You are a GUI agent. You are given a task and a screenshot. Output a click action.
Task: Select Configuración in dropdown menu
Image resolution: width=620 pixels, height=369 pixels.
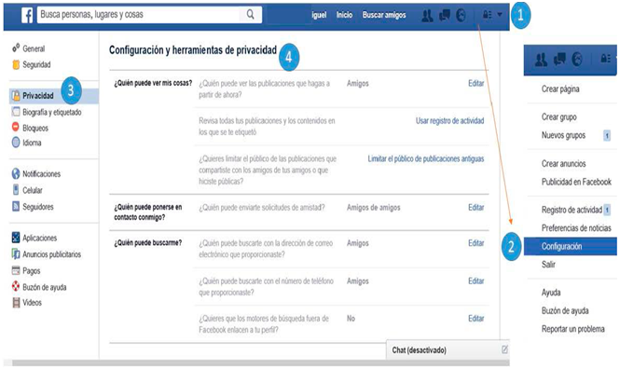click(x=571, y=246)
